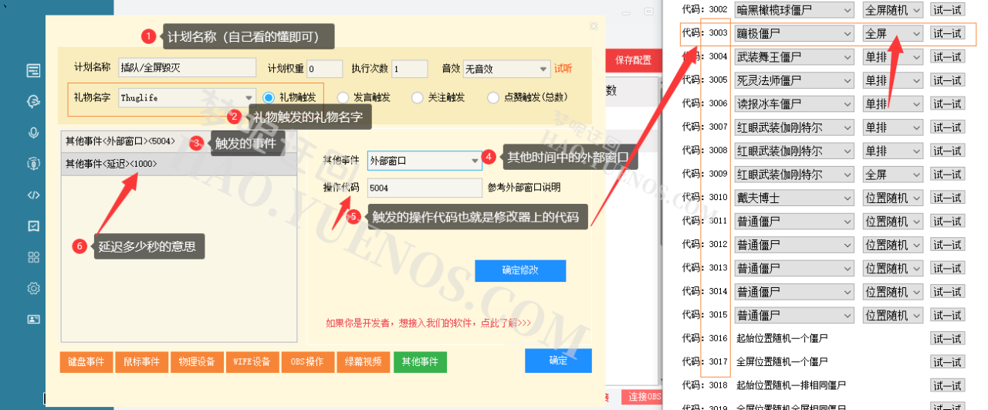The width and height of the screenshot is (988, 410).
Task: Open the 其他事件 dropdown showing 外部窗口
Action: [425, 161]
